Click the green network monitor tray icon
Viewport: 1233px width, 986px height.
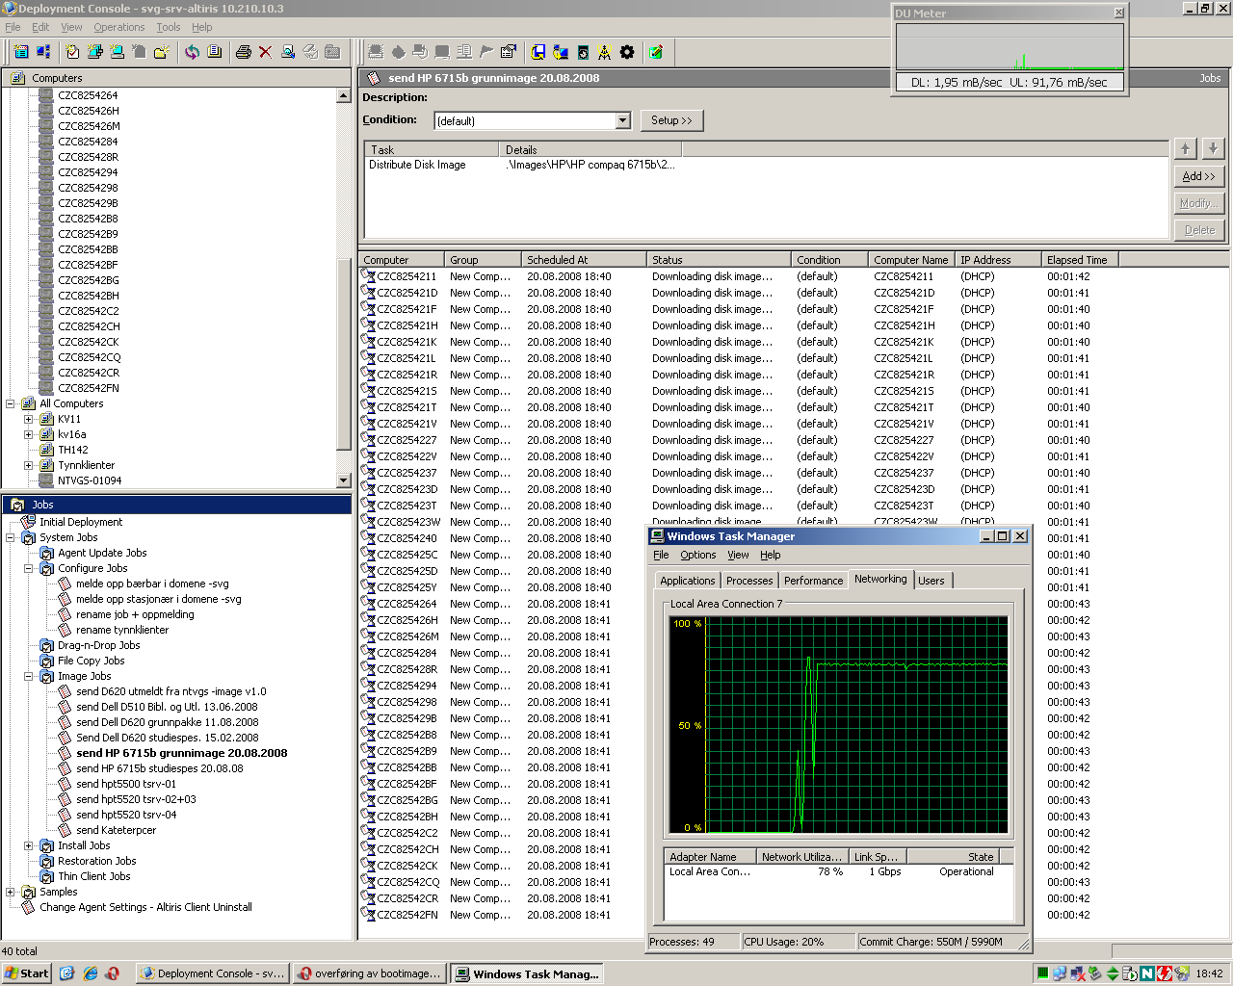click(1042, 973)
